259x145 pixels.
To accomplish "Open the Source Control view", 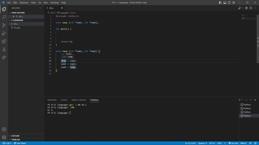I will pyautogui.click(x=4, y=25).
